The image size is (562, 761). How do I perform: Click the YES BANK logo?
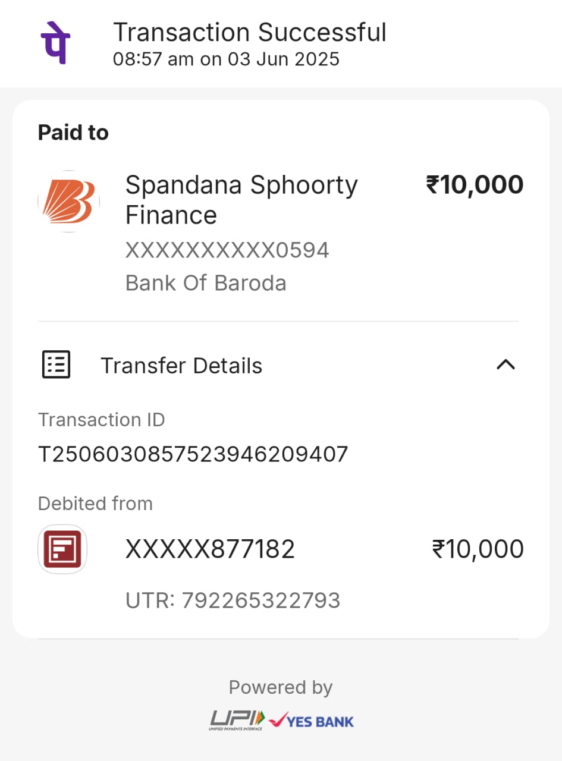pyautogui.click(x=311, y=721)
